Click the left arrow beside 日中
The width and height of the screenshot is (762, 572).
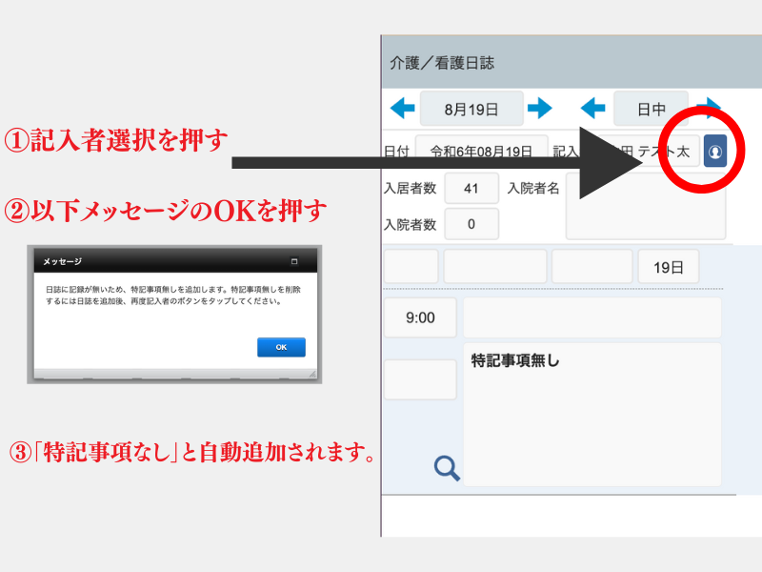tap(593, 109)
